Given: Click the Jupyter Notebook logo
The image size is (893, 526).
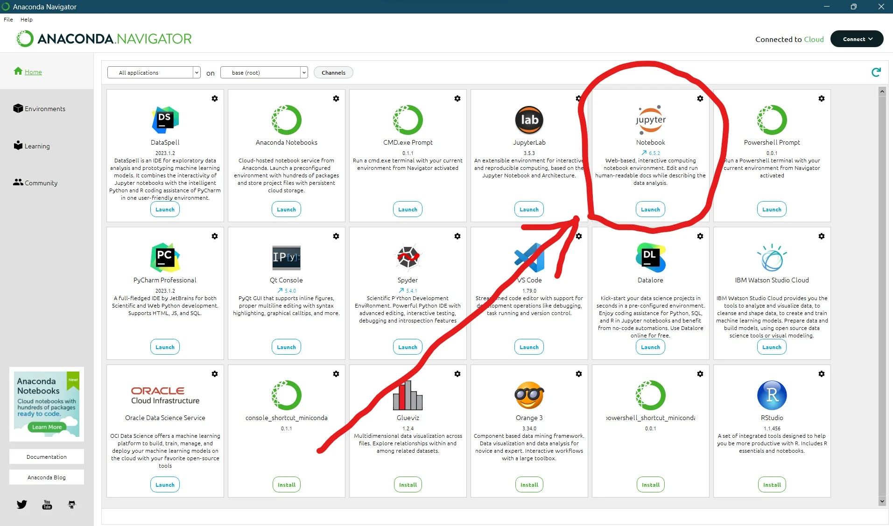Looking at the screenshot, I should click(651, 120).
